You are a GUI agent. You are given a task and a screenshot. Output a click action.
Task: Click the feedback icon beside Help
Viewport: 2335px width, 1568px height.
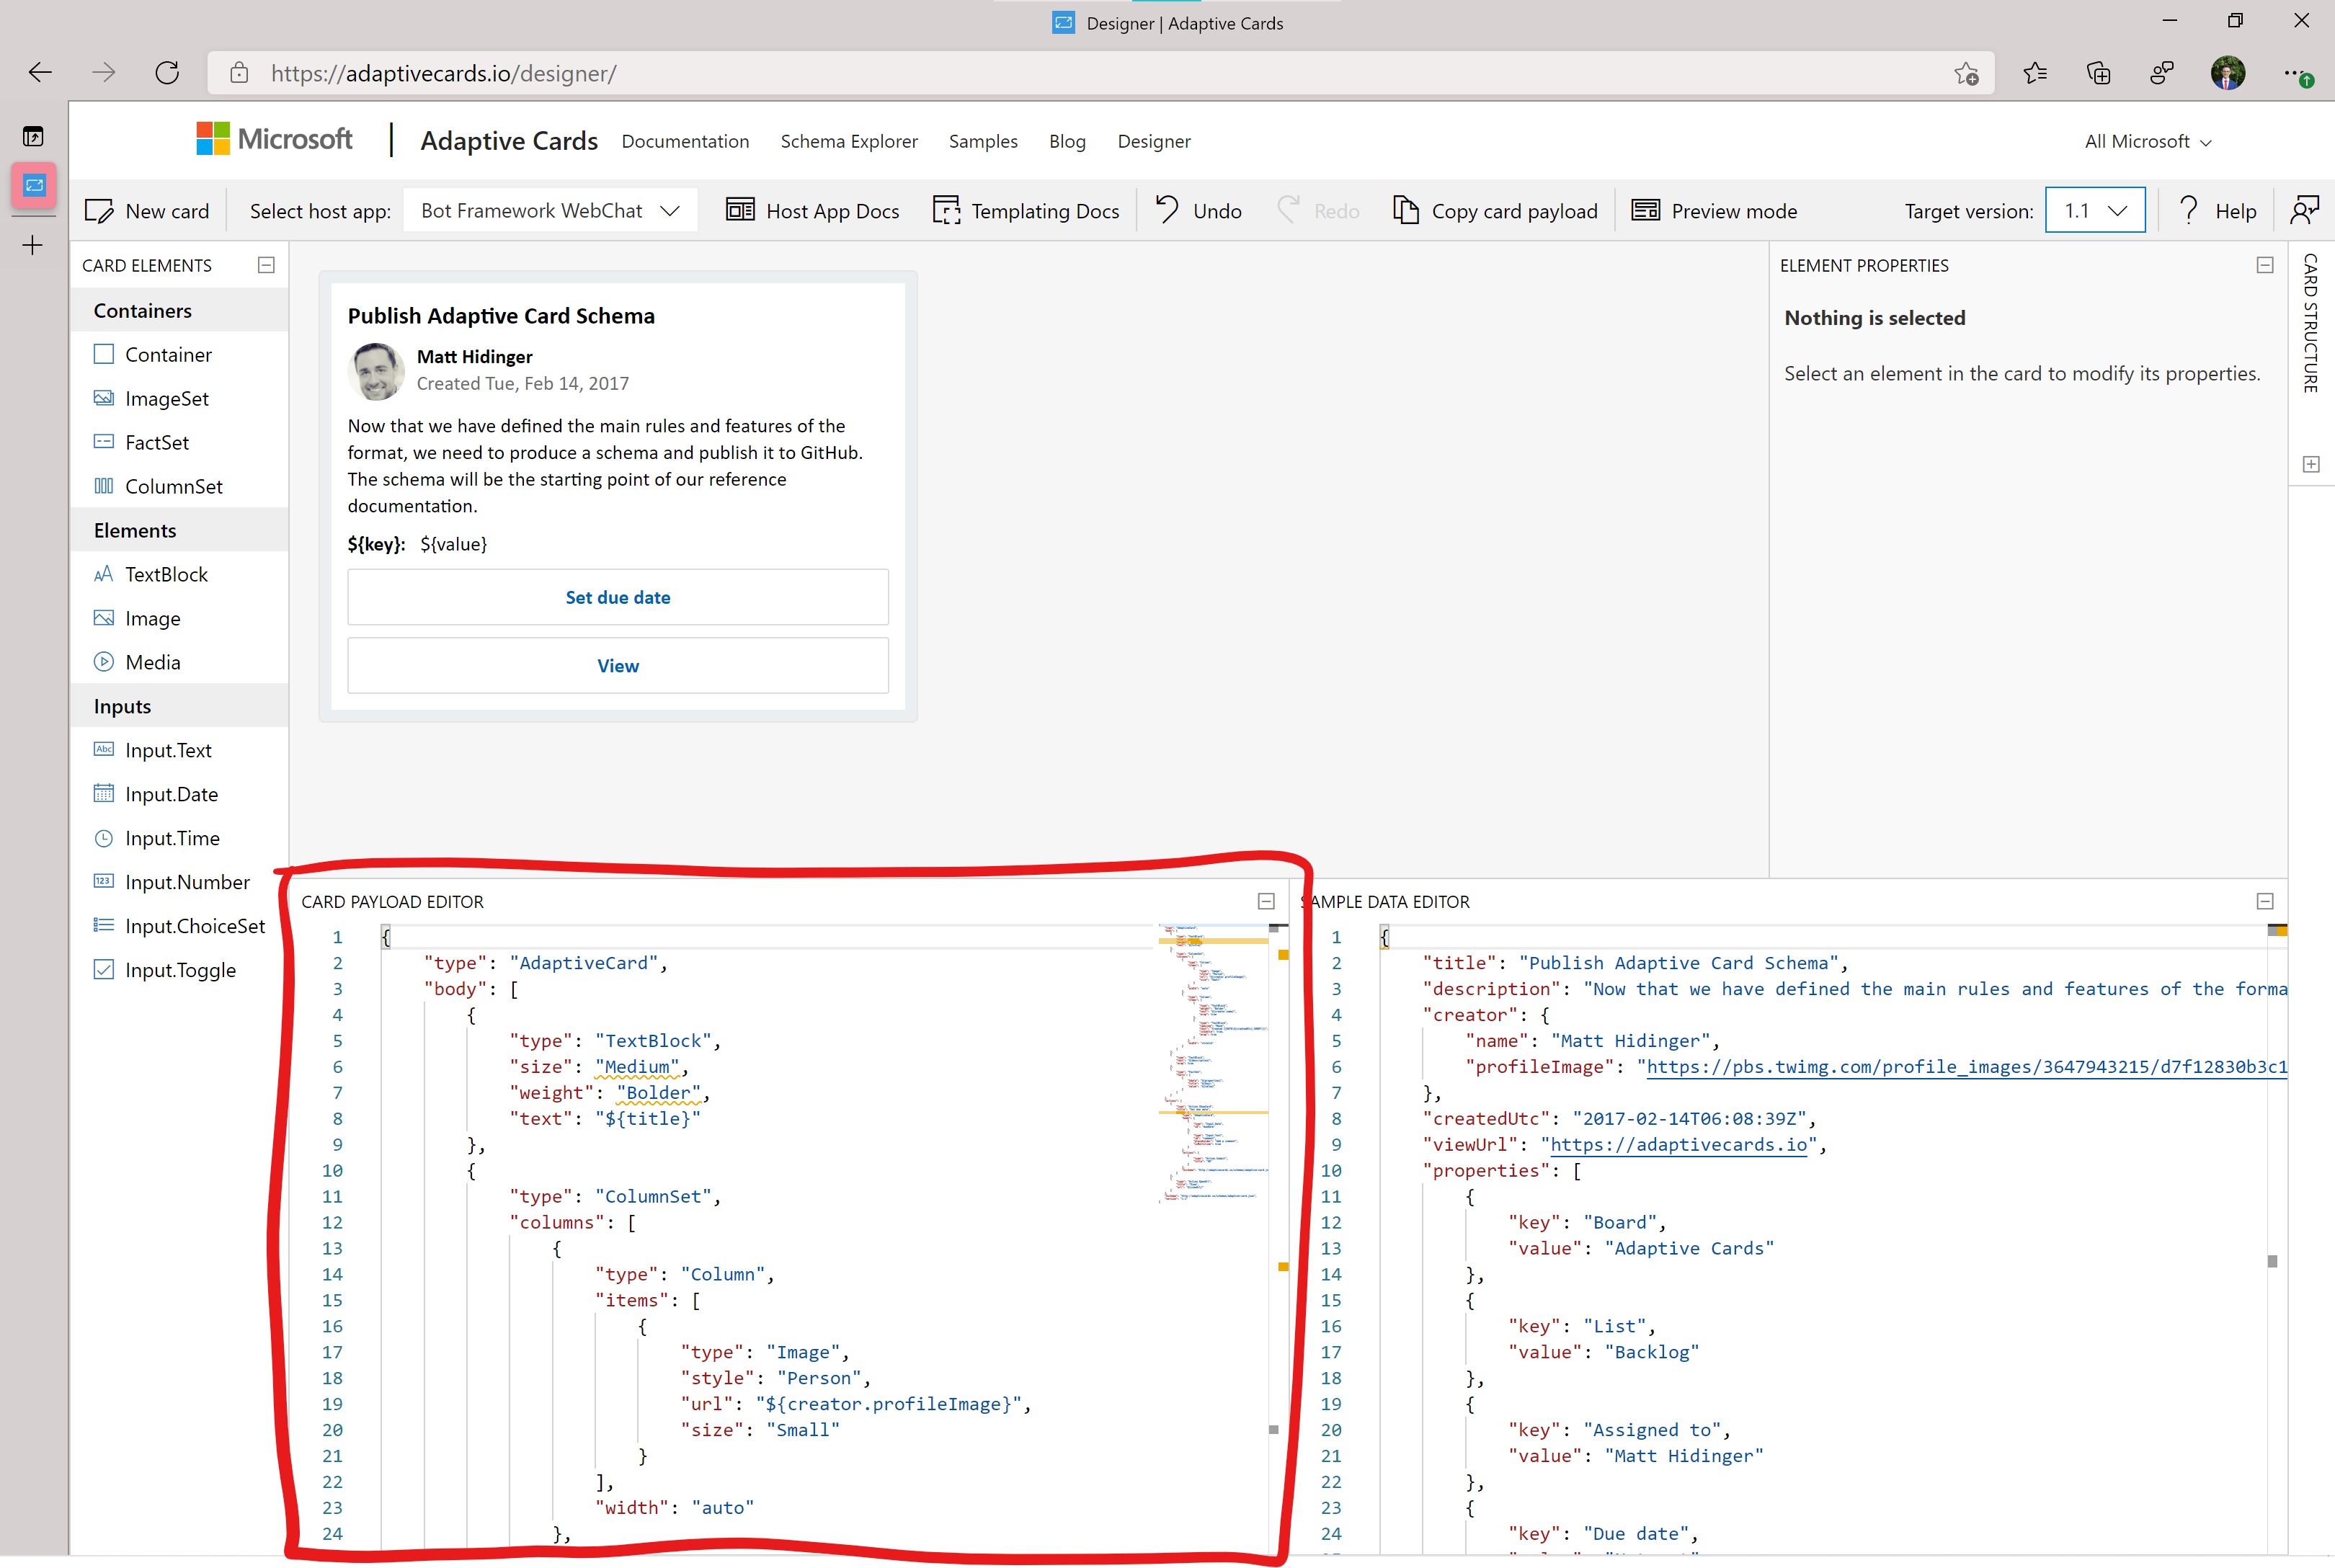(x=2304, y=210)
